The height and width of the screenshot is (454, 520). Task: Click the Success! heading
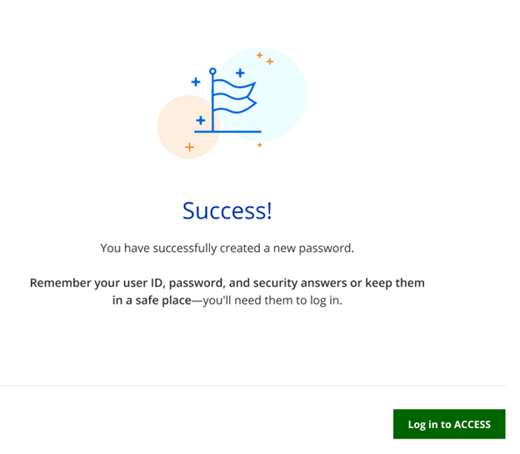coord(227,210)
